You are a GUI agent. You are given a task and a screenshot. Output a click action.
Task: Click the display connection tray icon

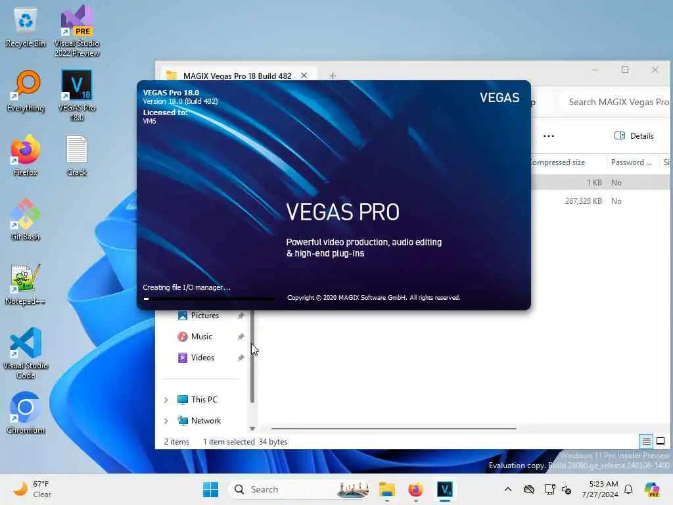tap(549, 489)
